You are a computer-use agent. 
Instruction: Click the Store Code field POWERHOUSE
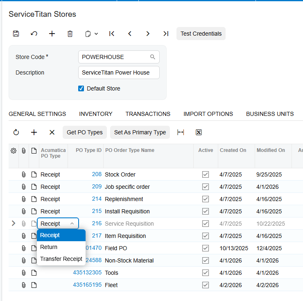(119, 57)
